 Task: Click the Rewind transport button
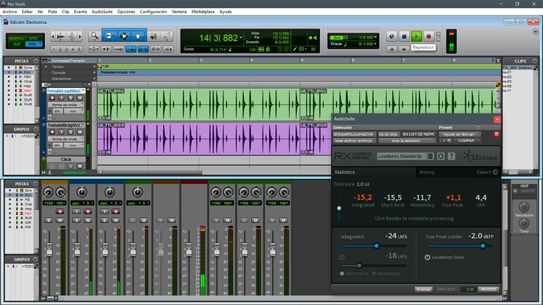[x=405, y=49]
